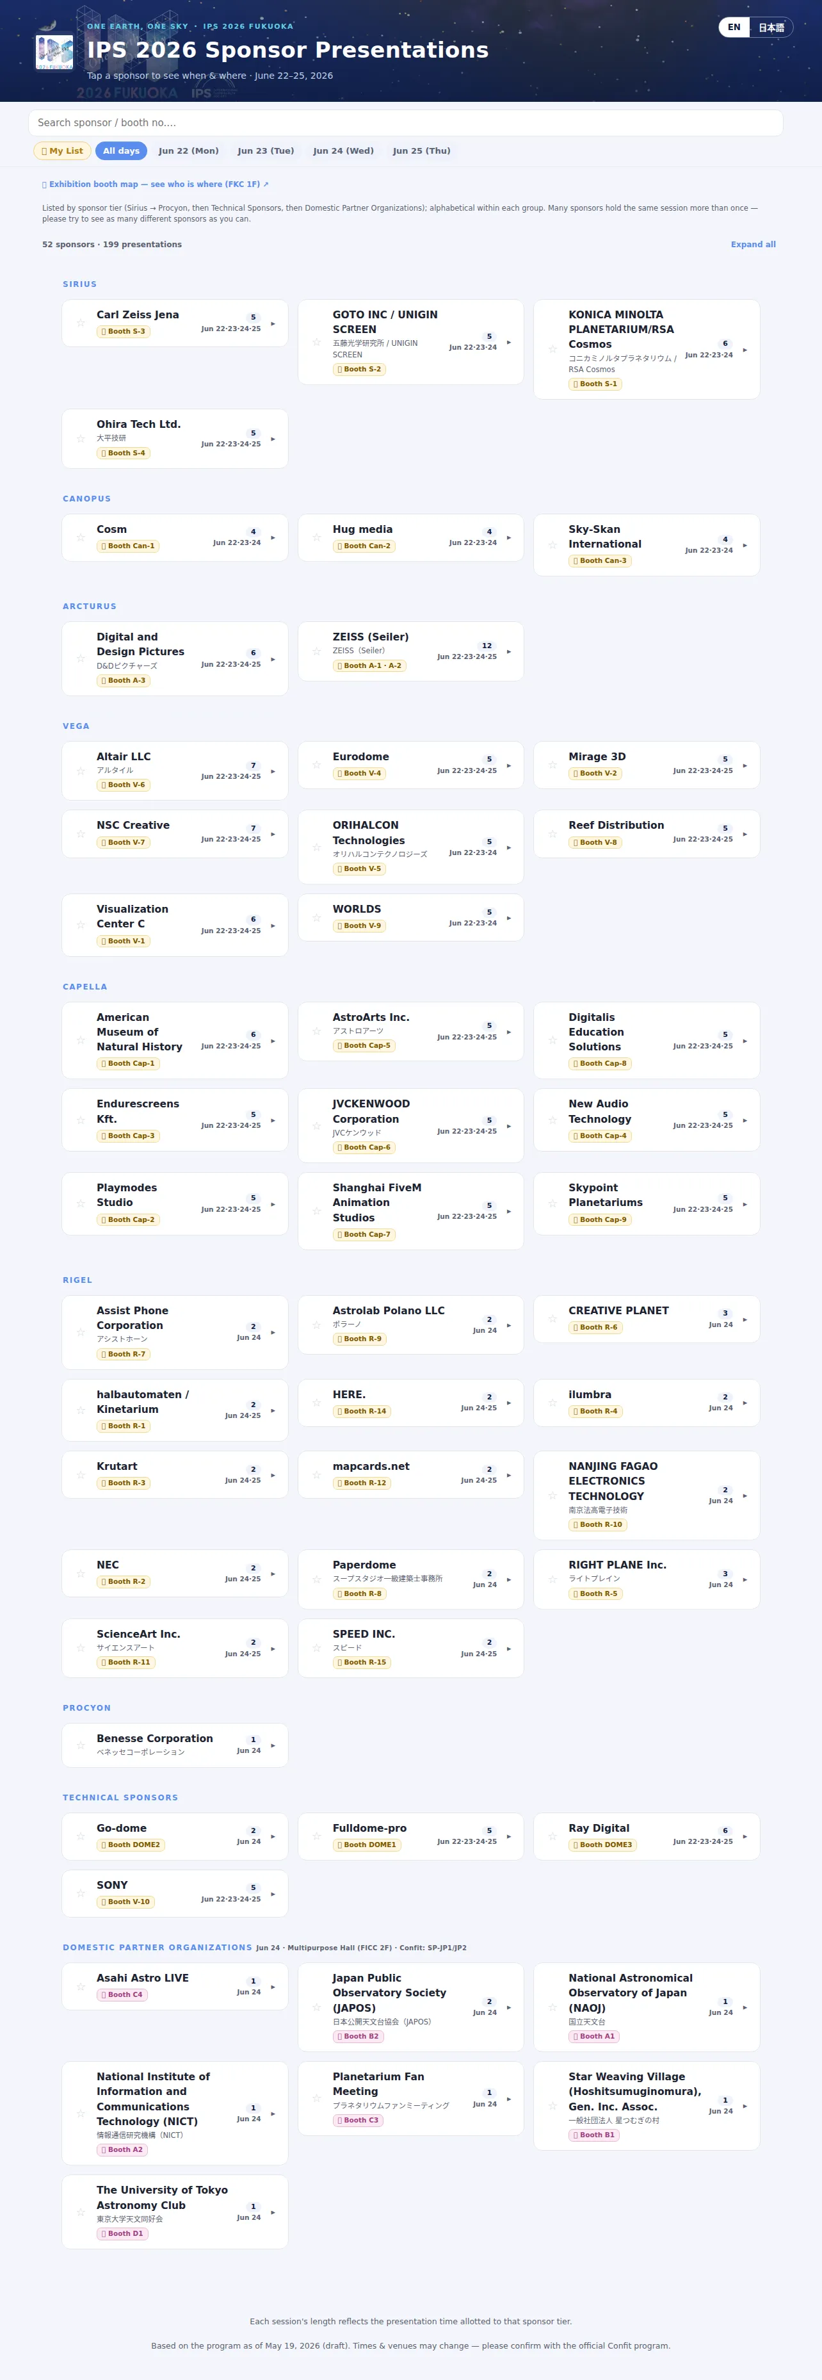Focus the sponsor search field

tap(405, 123)
